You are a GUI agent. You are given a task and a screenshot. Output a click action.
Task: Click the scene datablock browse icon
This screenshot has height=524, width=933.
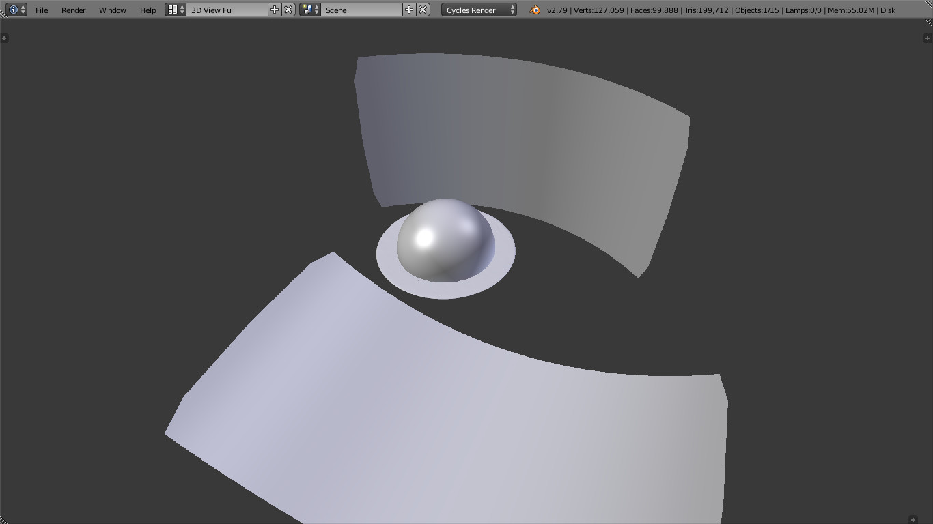tap(306, 10)
